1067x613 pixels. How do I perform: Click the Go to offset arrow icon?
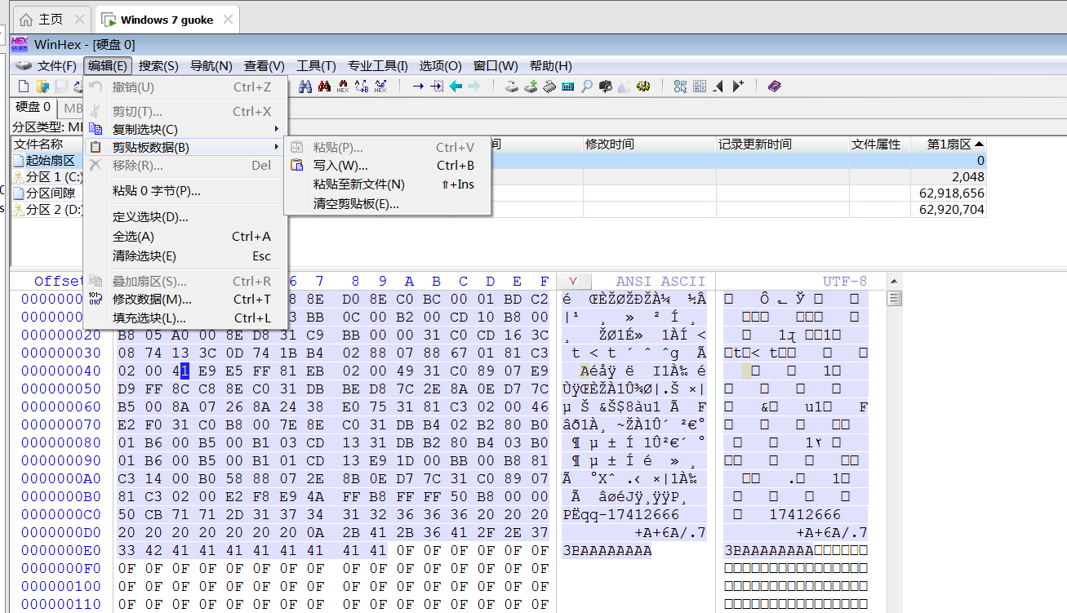coord(418,86)
